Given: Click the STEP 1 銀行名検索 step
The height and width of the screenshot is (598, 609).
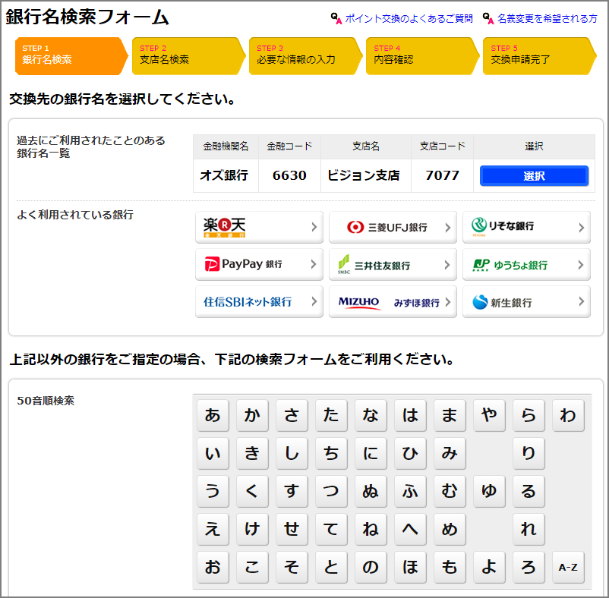Looking at the screenshot, I should pos(71,56).
